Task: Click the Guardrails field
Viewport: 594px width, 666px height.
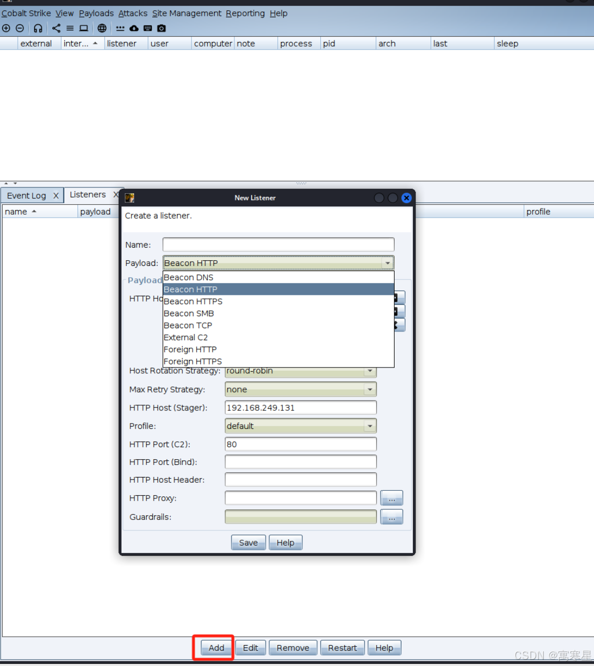Action: point(300,517)
